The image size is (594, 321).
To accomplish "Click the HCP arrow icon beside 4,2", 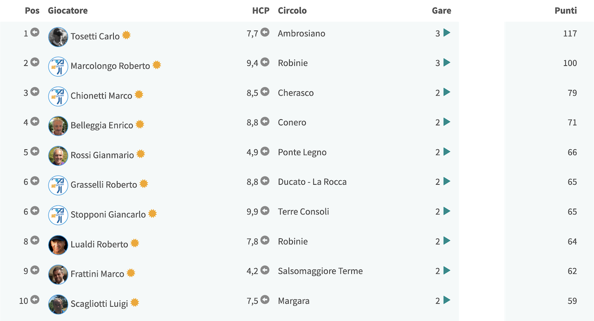I will point(265,270).
